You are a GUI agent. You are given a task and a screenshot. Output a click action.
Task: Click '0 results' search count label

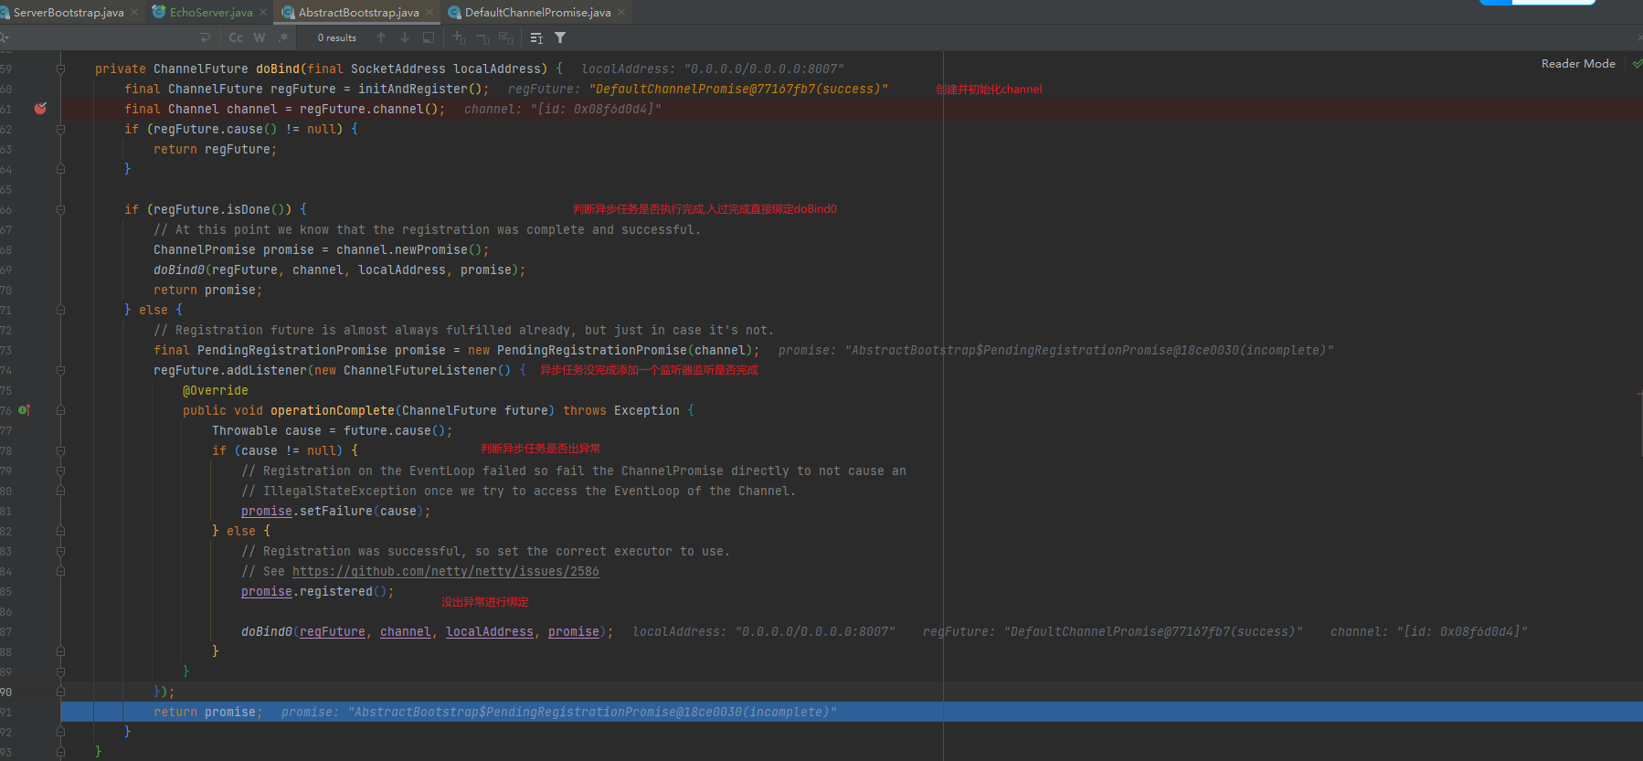coord(337,37)
